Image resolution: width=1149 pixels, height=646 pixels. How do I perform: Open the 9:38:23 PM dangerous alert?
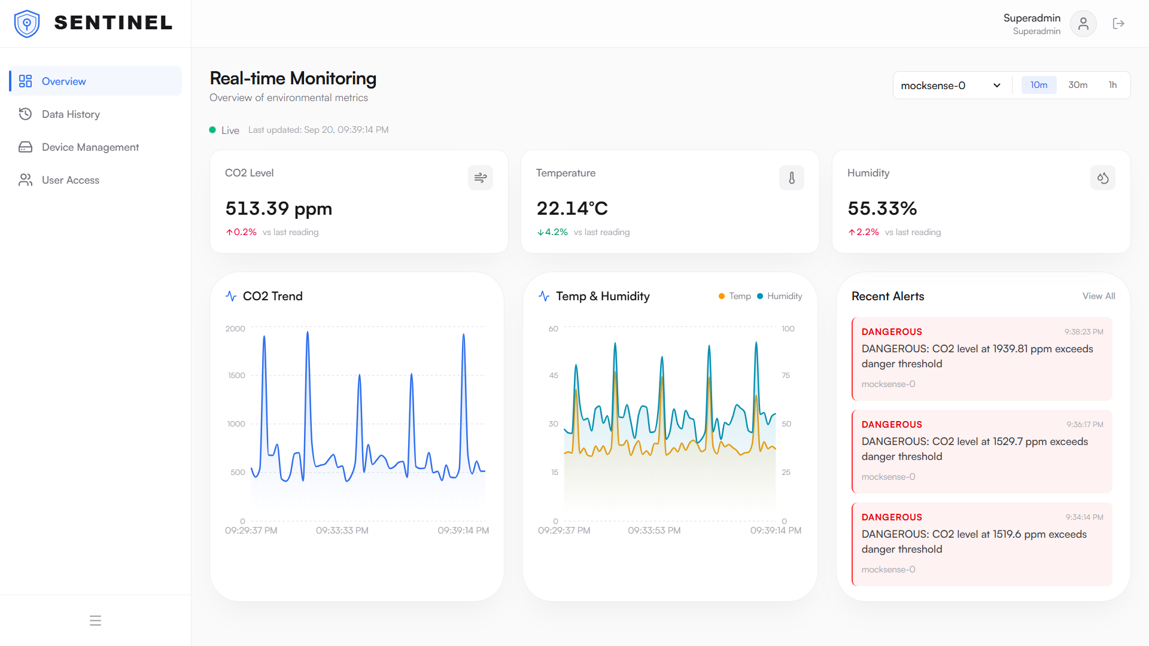[x=982, y=358]
